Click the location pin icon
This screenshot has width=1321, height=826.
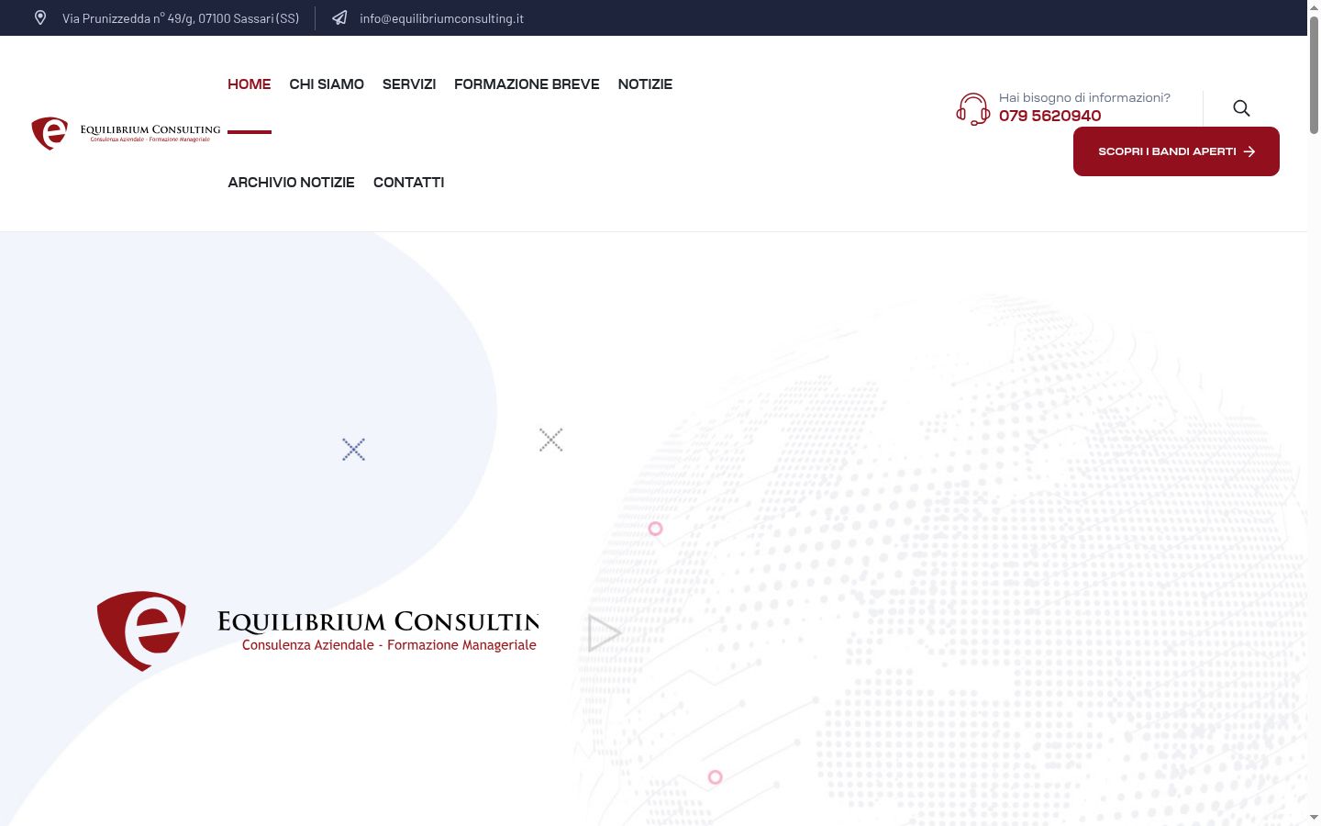point(40,17)
